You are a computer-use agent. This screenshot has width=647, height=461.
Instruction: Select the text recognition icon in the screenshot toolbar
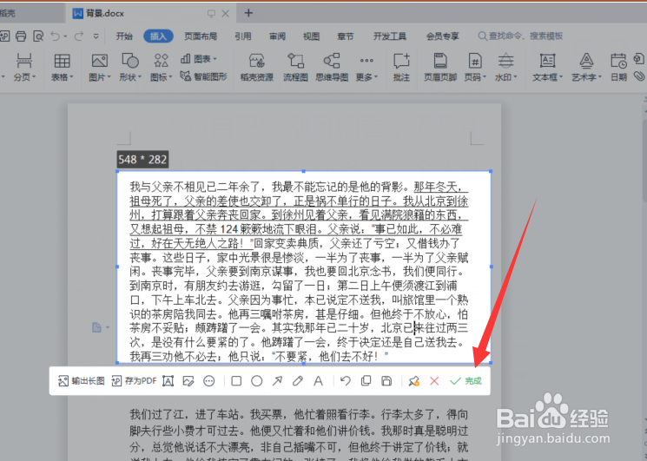point(168,381)
